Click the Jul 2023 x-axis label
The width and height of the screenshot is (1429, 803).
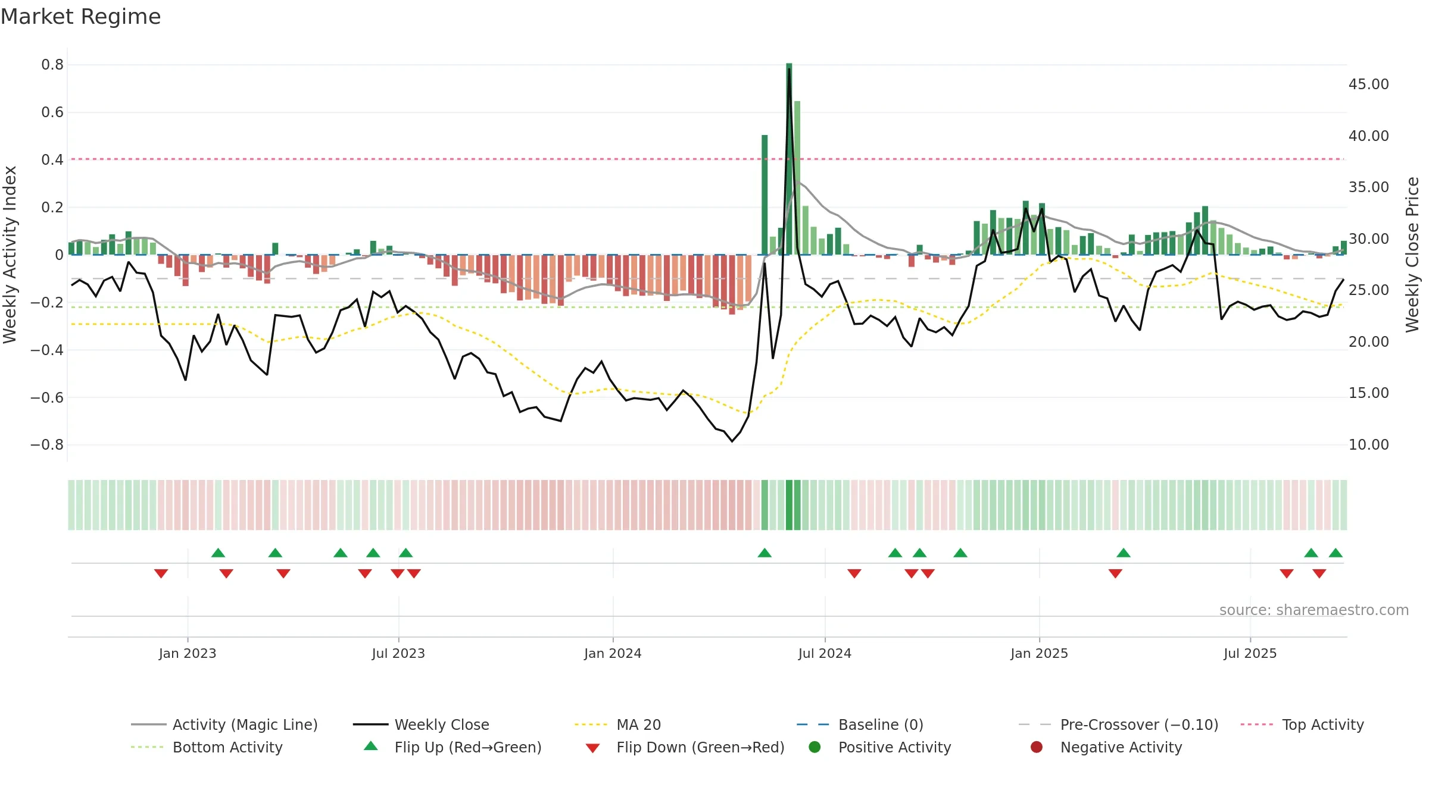[398, 653]
